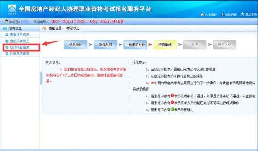
Task: Click tip text 灰色矩形框表示未执行且禁止的操作
Action: click(x=177, y=76)
